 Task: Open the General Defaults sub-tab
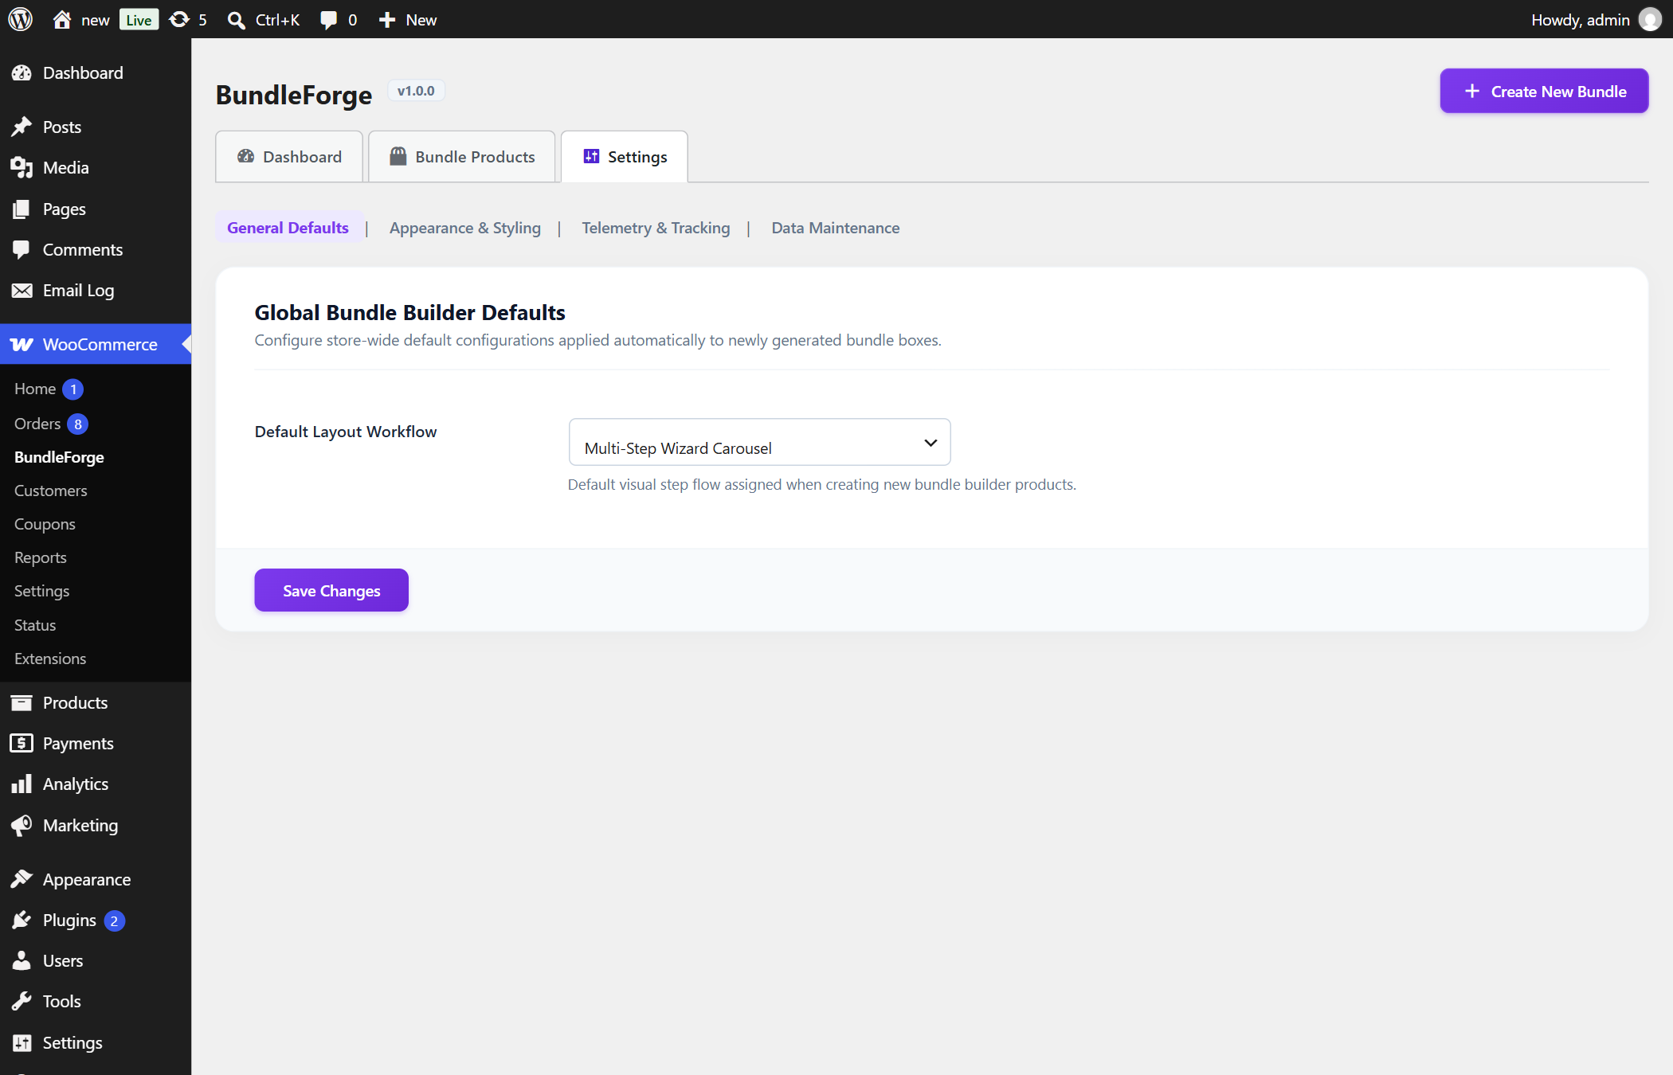pyautogui.click(x=288, y=228)
